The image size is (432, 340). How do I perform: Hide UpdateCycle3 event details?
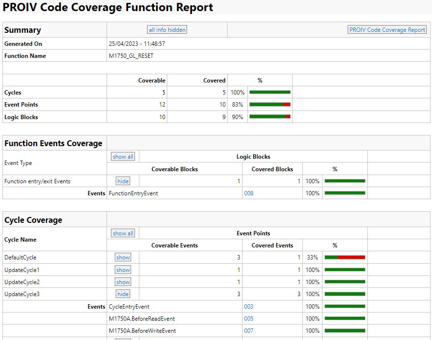(x=123, y=294)
